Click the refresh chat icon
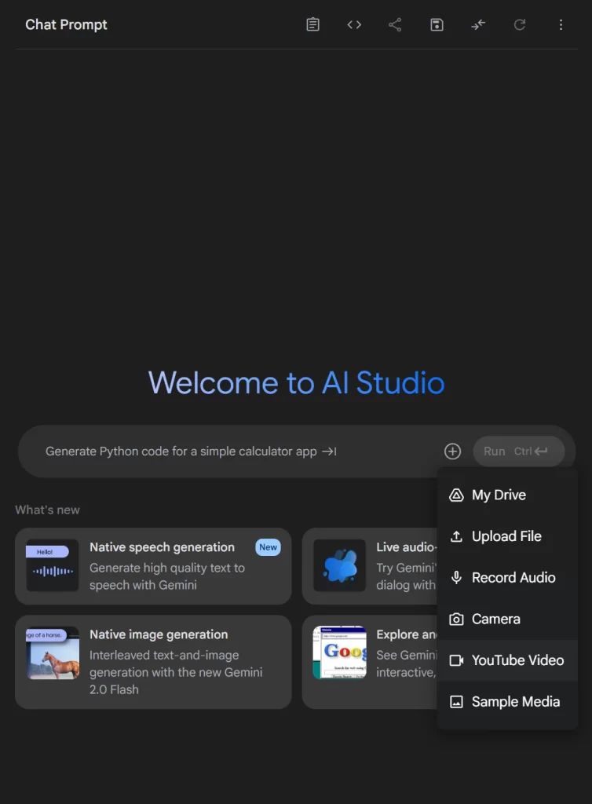 pyautogui.click(x=519, y=24)
